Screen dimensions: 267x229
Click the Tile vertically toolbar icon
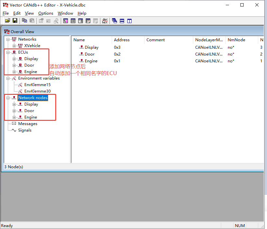pyautogui.click(x=129, y=21)
